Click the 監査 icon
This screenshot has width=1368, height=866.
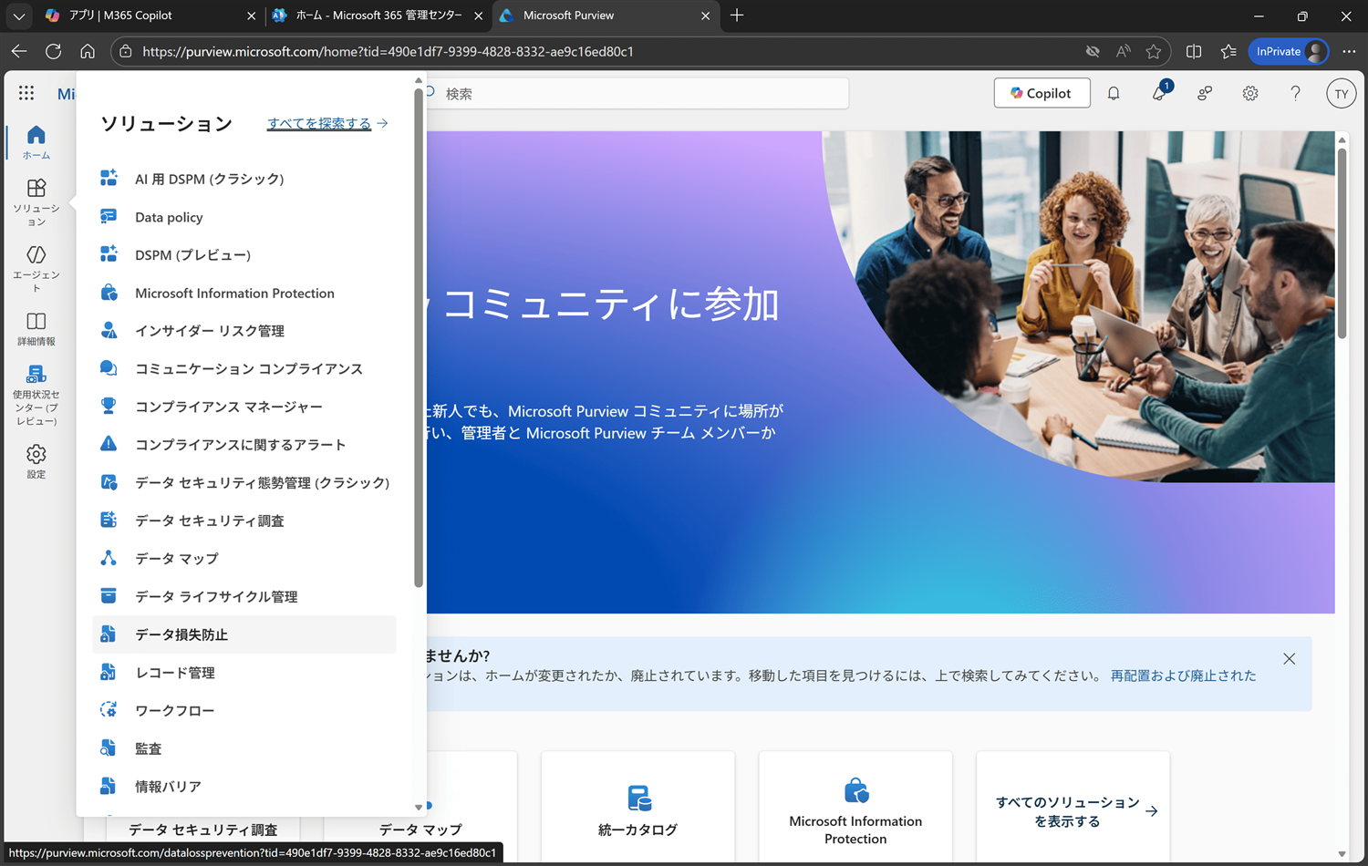[109, 748]
